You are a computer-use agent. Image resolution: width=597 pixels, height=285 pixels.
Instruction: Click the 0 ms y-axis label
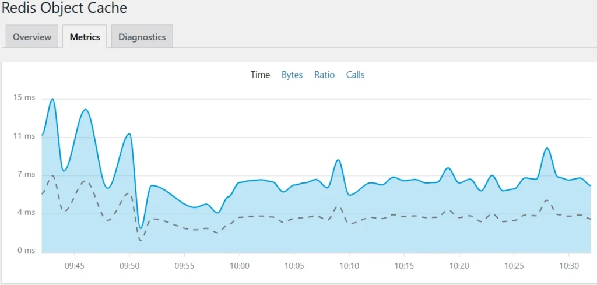26,251
